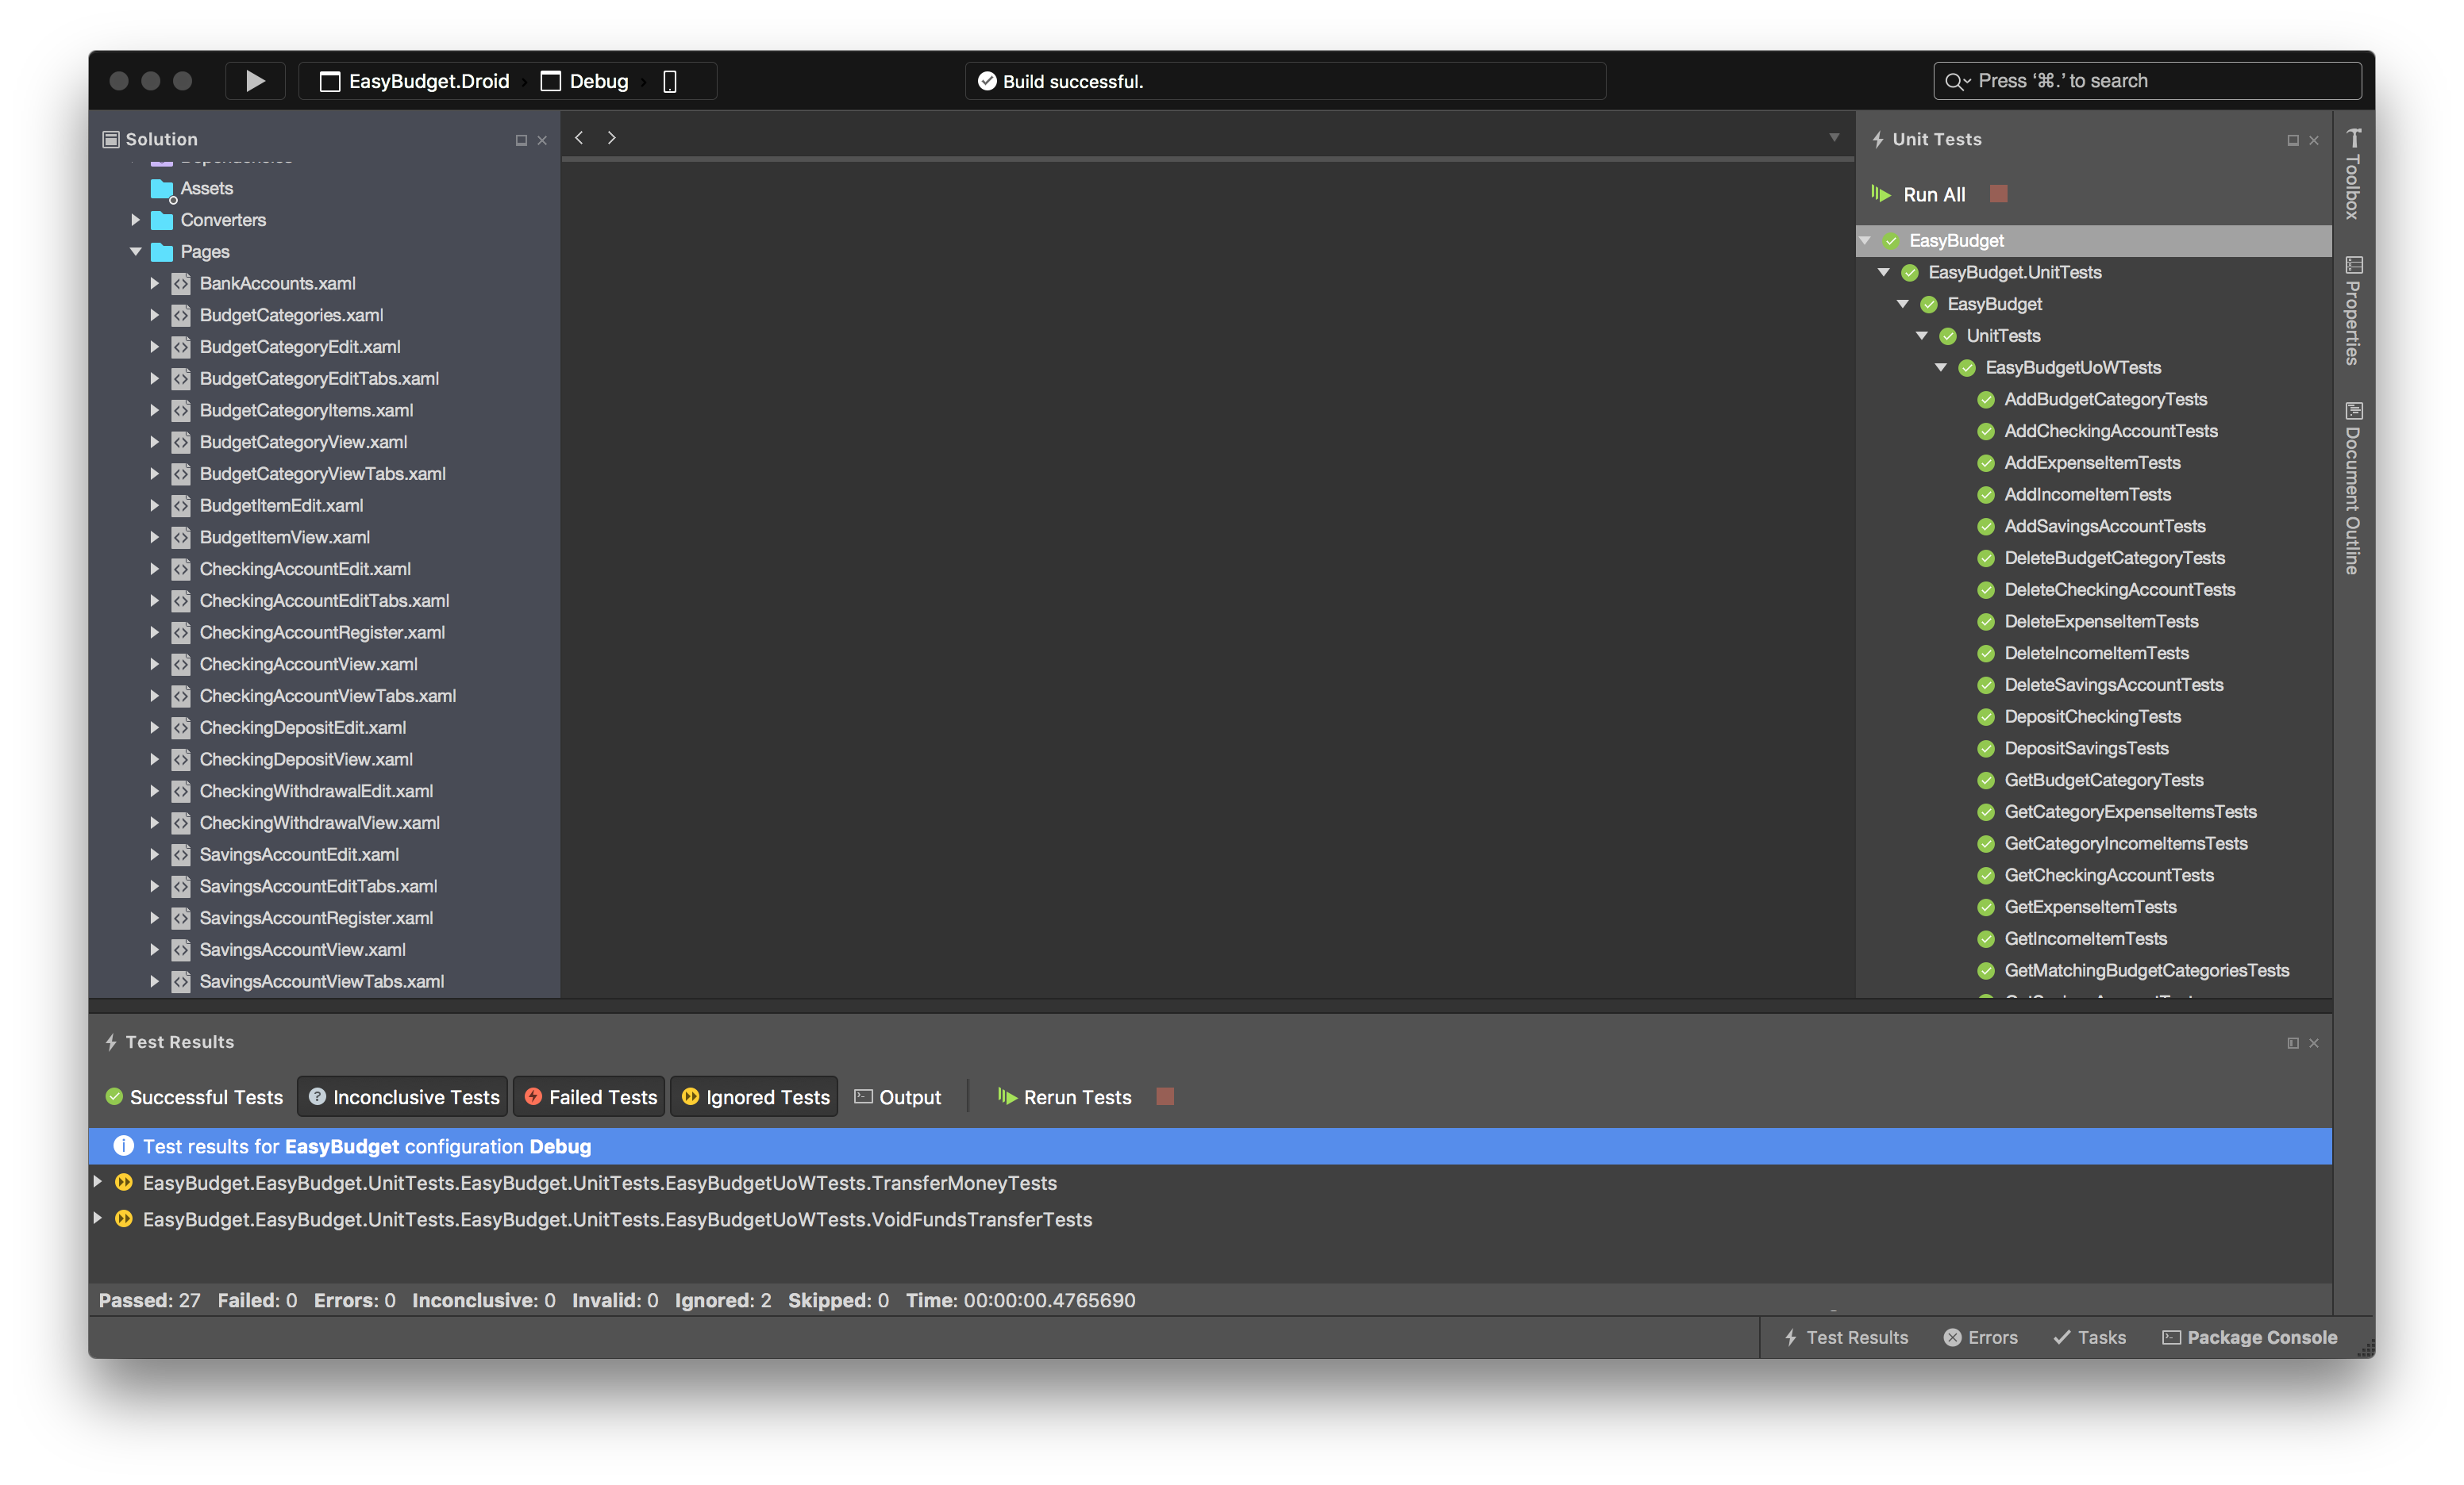
Task: Expand the Converters folder
Action: tap(135, 220)
